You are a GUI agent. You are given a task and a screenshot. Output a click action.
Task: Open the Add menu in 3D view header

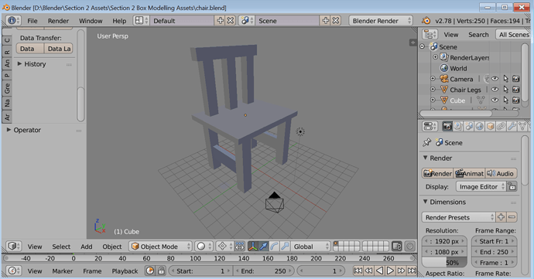[x=87, y=247]
